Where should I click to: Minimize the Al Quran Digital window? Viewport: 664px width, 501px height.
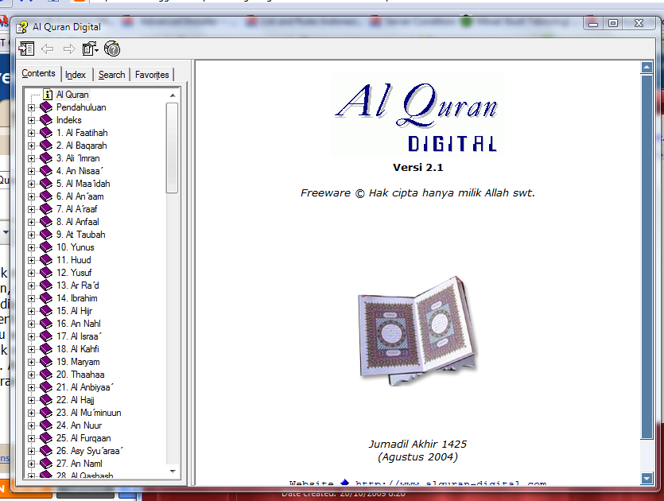593,23
